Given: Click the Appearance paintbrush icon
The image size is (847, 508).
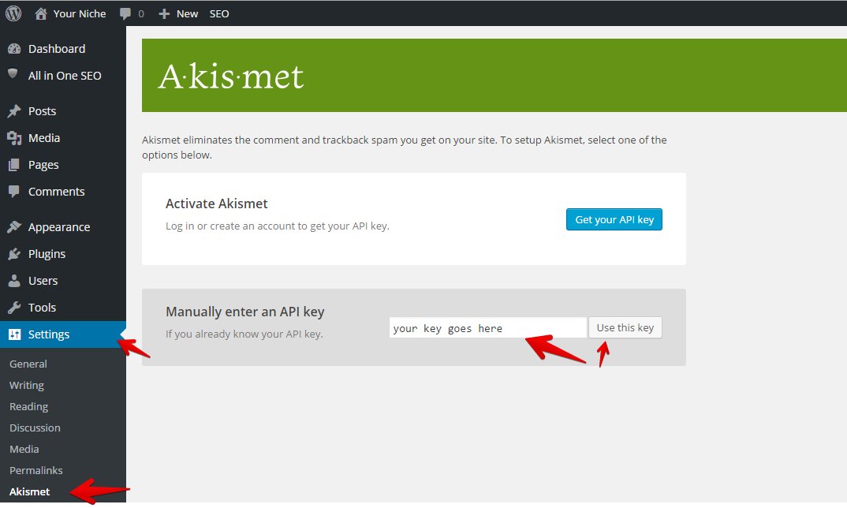Looking at the screenshot, I should point(14,227).
